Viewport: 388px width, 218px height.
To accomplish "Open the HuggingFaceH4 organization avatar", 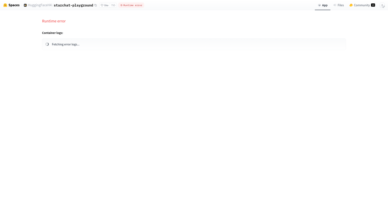I will [x=25, y=5].
